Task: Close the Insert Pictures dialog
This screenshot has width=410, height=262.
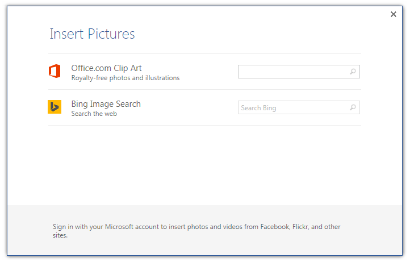Action: [x=394, y=14]
